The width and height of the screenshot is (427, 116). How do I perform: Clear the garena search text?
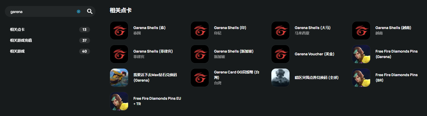coord(79,11)
